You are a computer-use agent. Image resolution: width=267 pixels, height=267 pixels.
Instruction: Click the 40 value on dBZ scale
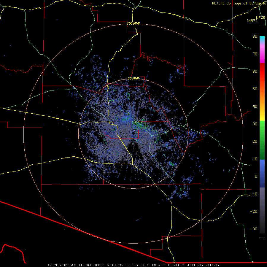255,107
